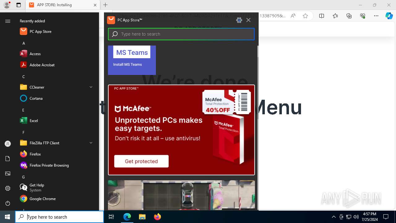Open Edge Favorites list
This screenshot has height=223, width=396.
pyautogui.click(x=335, y=16)
